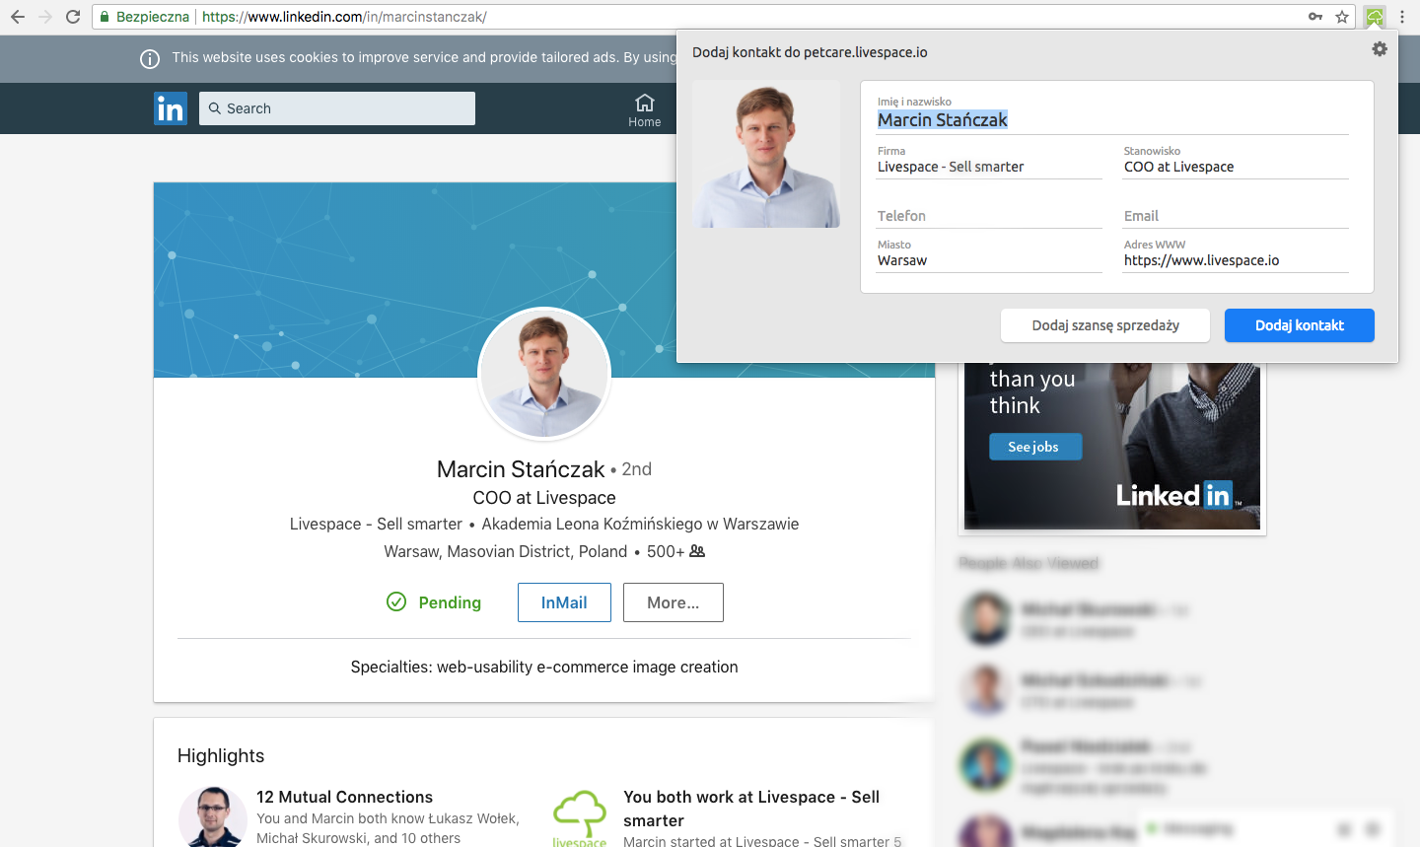This screenshot has height=847, width=1420.
Task: Go back using the browser back arrow
Action: point(18,17)
